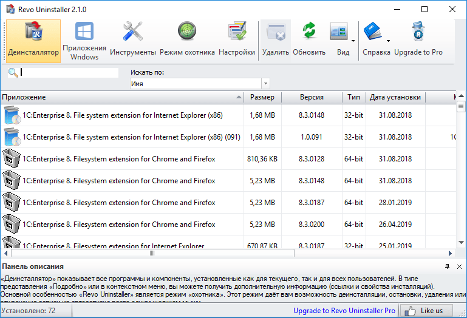Screen dimensions: 467x318
Task: Sort by the Версия column
Action: tap(312, 97)
